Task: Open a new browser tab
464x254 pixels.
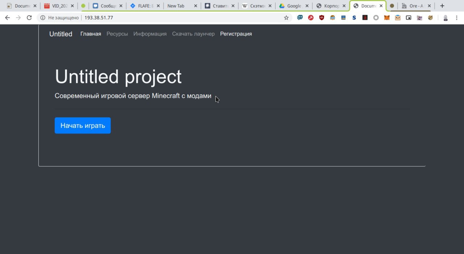Action: 442,6
